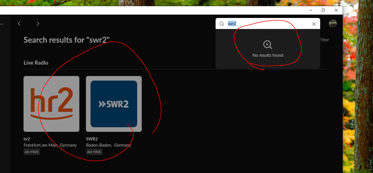The width and height of the screenshot is (373, 173).
Task: Click the Frankfurt am Main, Germany text
Action: point(50,145)
